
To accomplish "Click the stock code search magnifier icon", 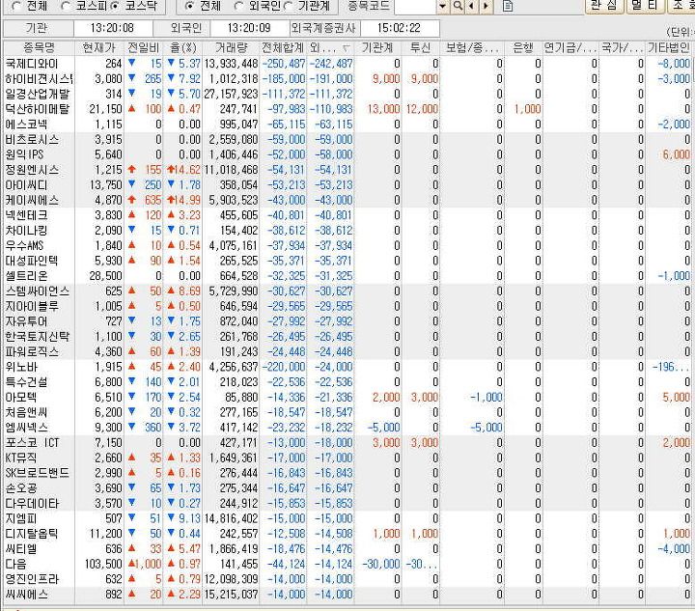I will click(458, 6).
